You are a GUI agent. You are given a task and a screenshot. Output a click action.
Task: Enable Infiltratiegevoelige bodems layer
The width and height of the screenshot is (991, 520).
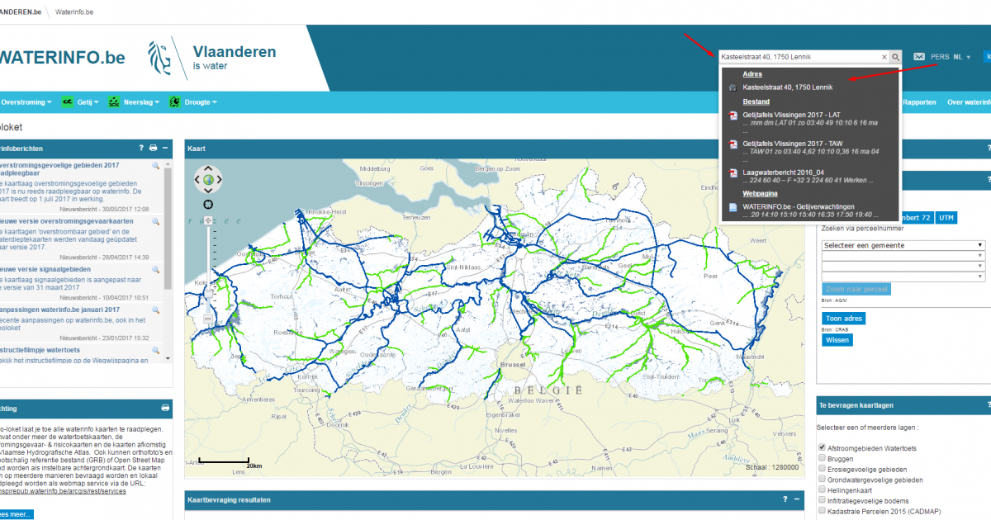click(x=822, y=500)
